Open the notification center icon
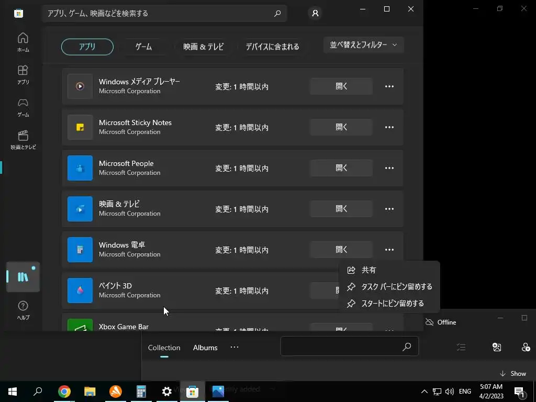Viewport: 536px width, 402px height. 519,392
